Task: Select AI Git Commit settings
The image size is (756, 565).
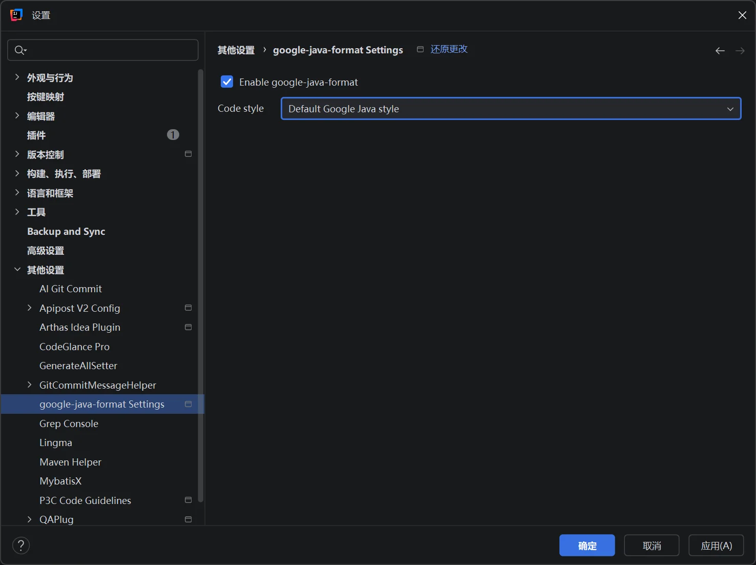Action: tap(71, 289)
